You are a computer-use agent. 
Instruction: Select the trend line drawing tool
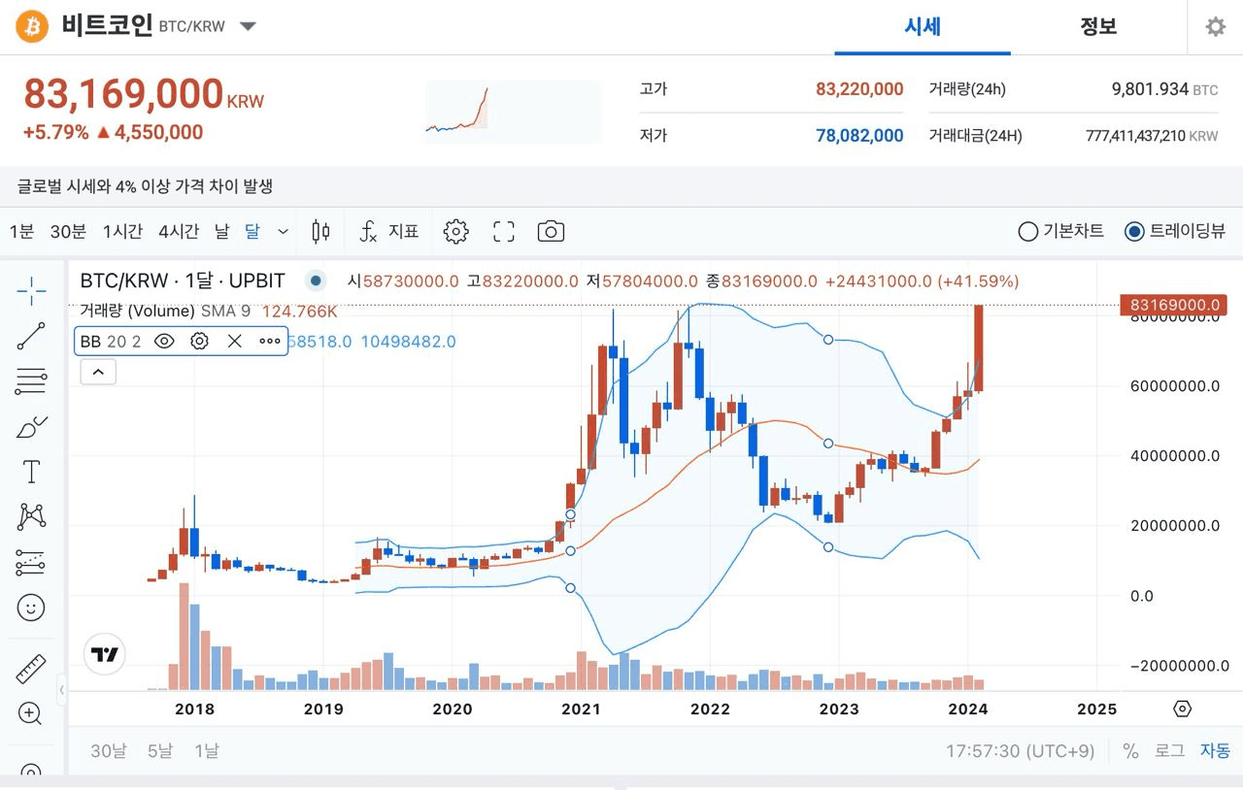pyautogui.click(x=31, y=336)
